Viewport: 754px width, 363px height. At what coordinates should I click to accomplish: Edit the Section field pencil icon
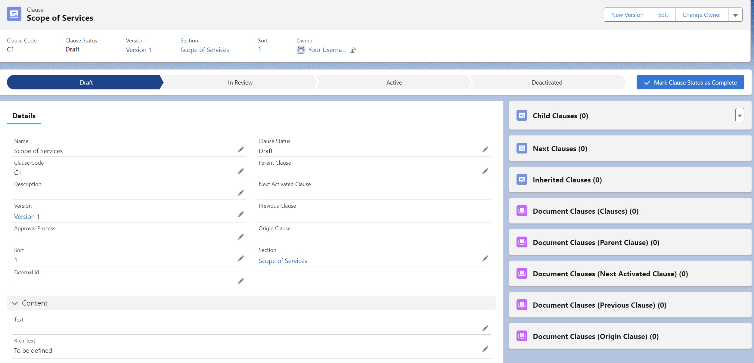point(485,259)
